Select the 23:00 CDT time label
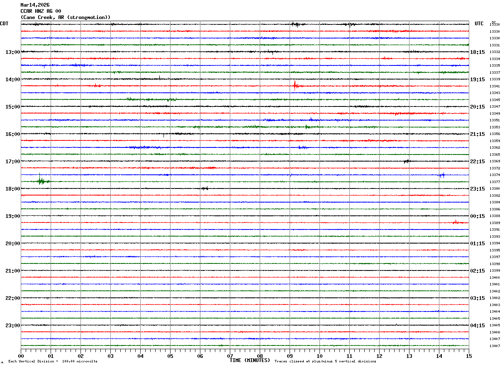502x367 pixels. [13, 326]
